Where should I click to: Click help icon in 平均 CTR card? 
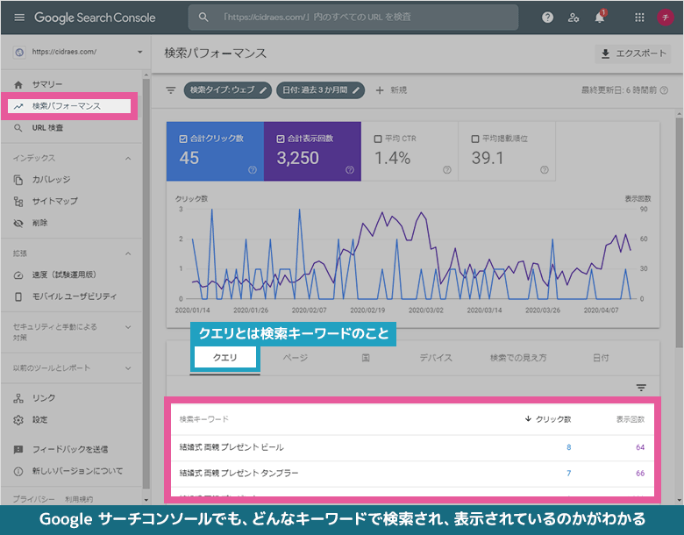(x=447, y=170)
